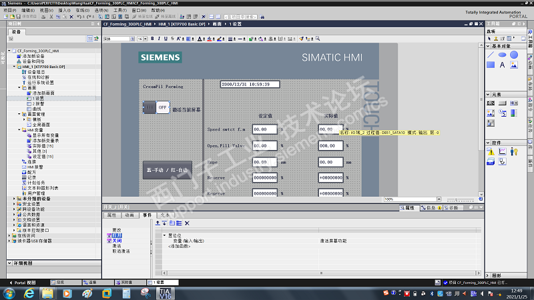Switch to Portal 视图
Viewport: 534px width, 300px height.
tap(23, 283)
